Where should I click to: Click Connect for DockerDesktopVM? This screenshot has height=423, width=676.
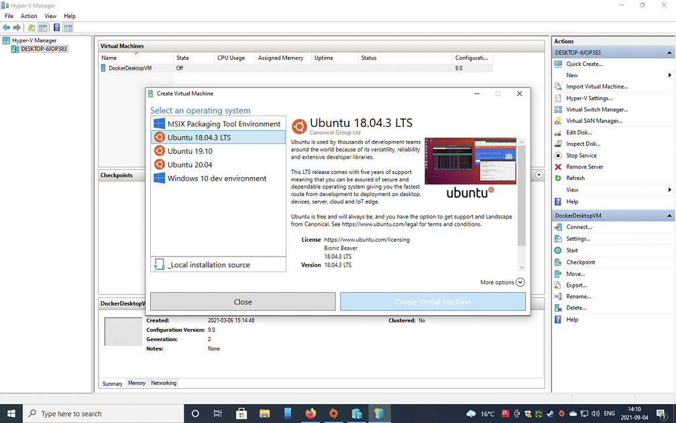tap(579, 227)
